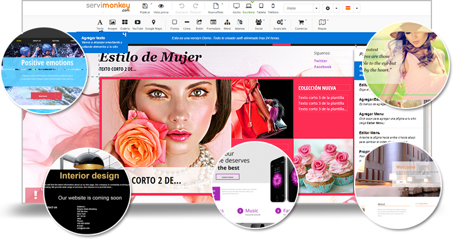The width and height of the screenshot is (453, 239).
Task: Open the settings gear button
Action: [328, 8]
